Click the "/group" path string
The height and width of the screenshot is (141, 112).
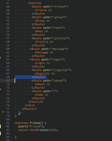tap(58, 17)
